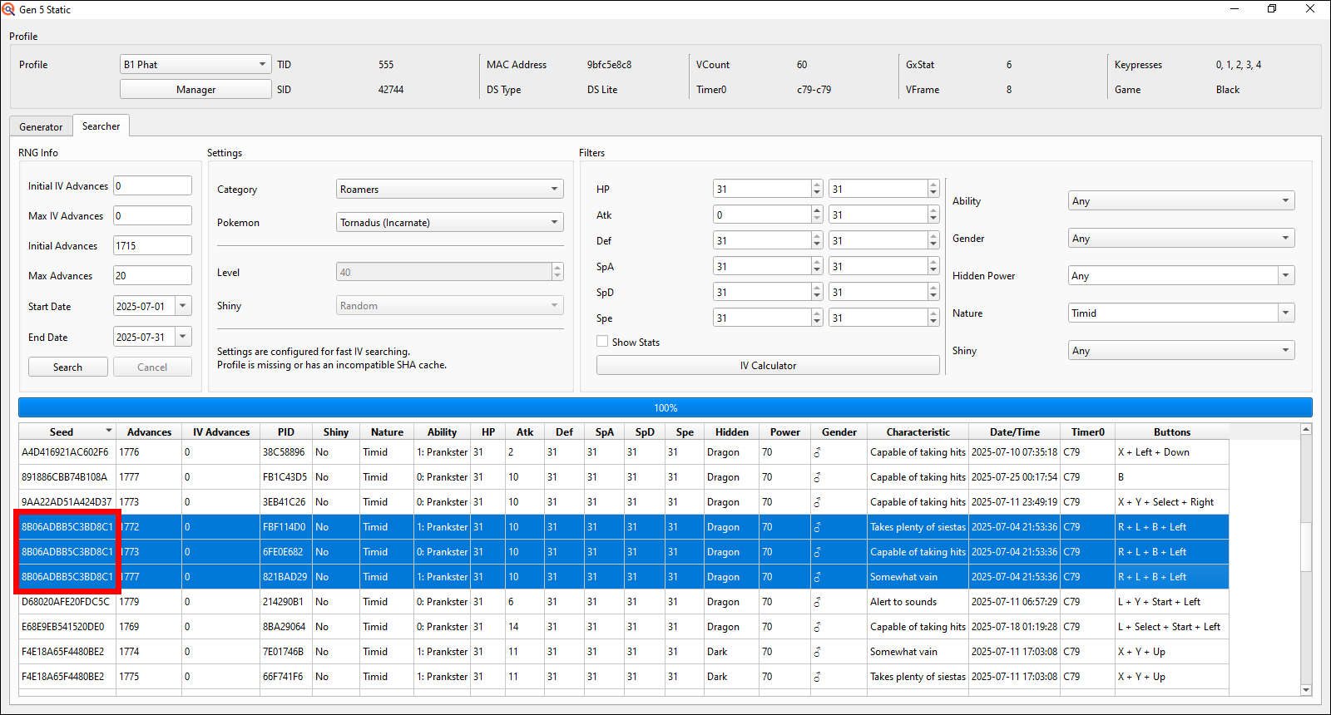Open the Start Date calendar dropdown arrow
The width and height of the screenshot is (1331, 715).
pos(183,306)
